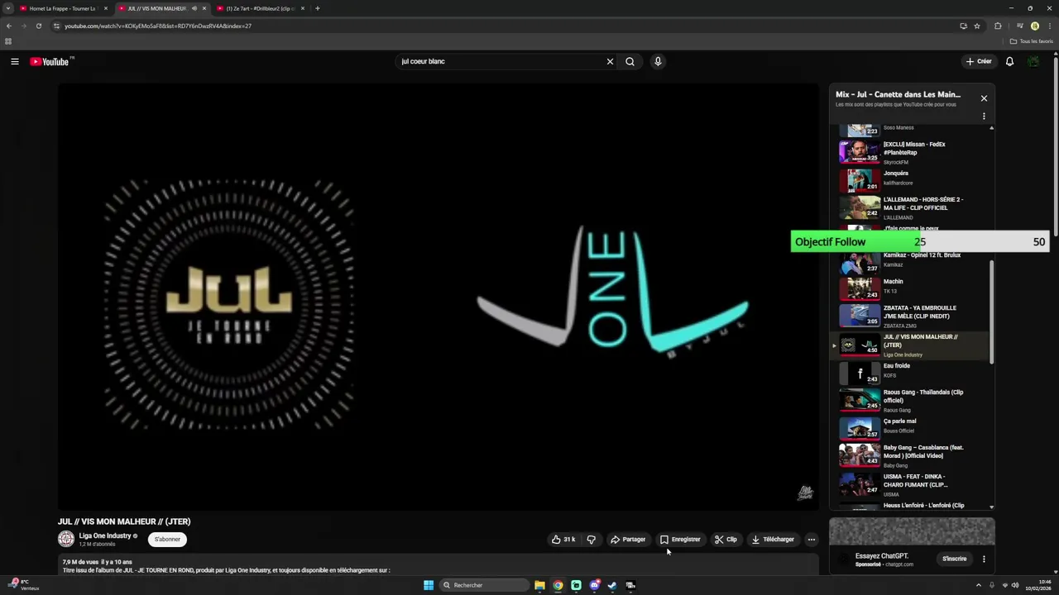1059x595 pixels.
Task: Open the Windows Start menu
Action: coord(429,585)
